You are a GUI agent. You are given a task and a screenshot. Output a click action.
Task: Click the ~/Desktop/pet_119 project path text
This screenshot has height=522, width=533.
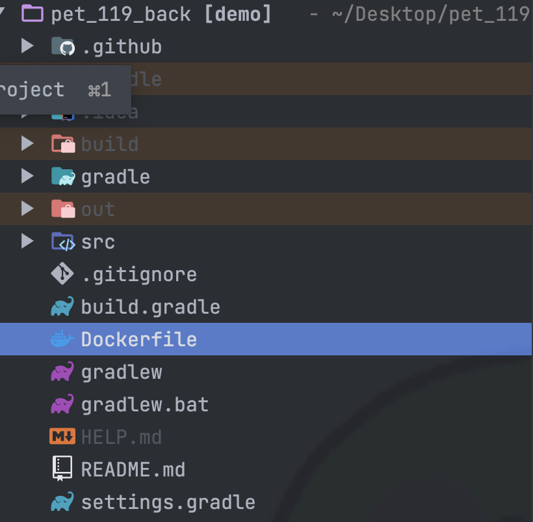[x=432, y=14]
